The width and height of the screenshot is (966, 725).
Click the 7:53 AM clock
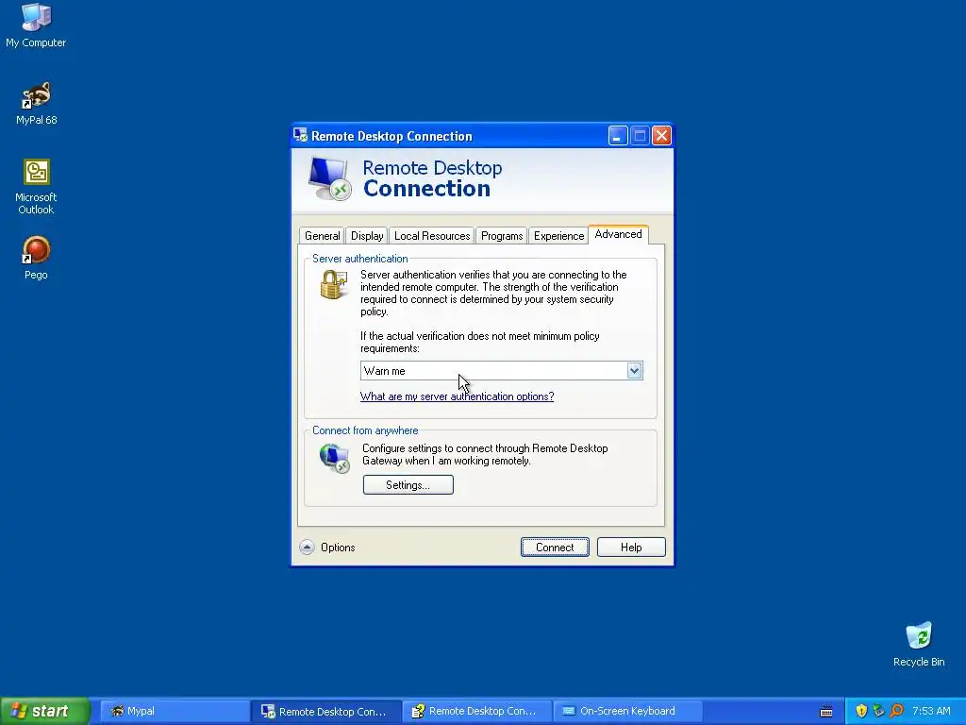pyautogui.click(x=931, y=711)
